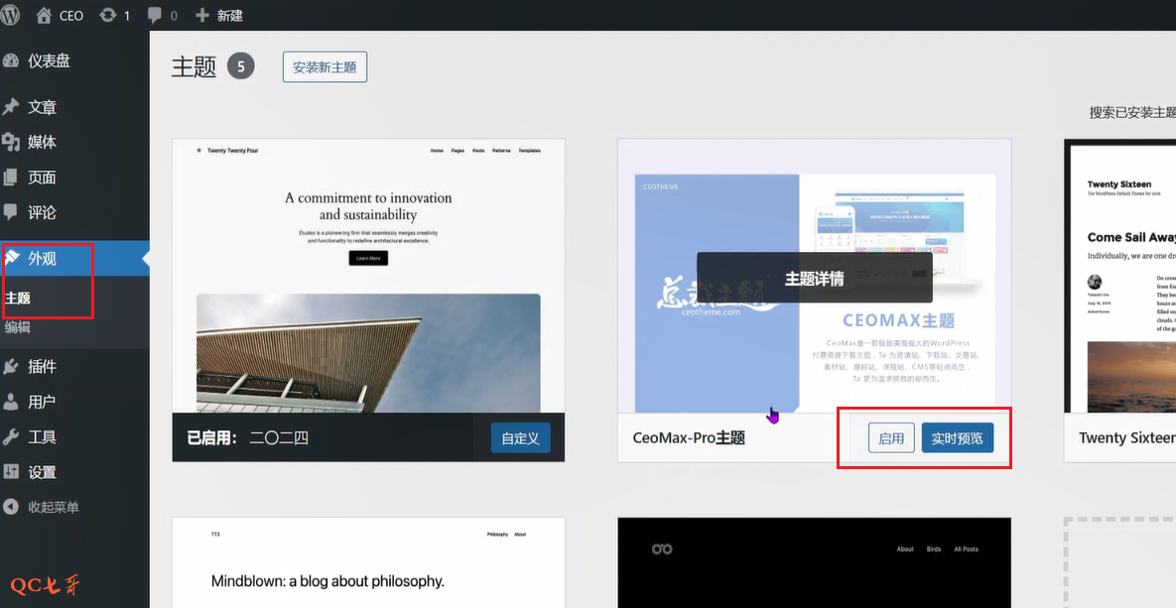Click 自定义 on the active theme
Viewport: 1176px width, 608px height.
(x=520, y=437)
